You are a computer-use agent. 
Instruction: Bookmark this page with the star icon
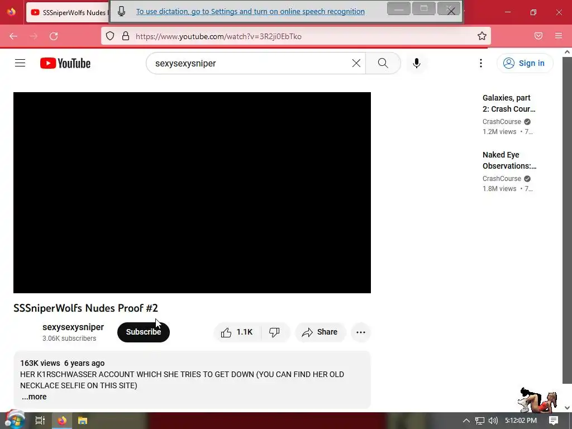coord(482,36)
